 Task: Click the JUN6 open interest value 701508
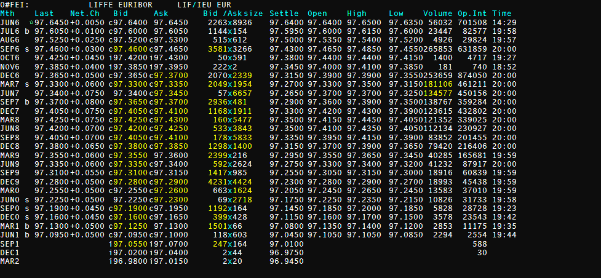point(472,23)
